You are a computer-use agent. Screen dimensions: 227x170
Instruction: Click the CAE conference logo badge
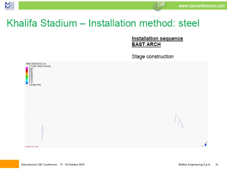click(x=159, y=6)
